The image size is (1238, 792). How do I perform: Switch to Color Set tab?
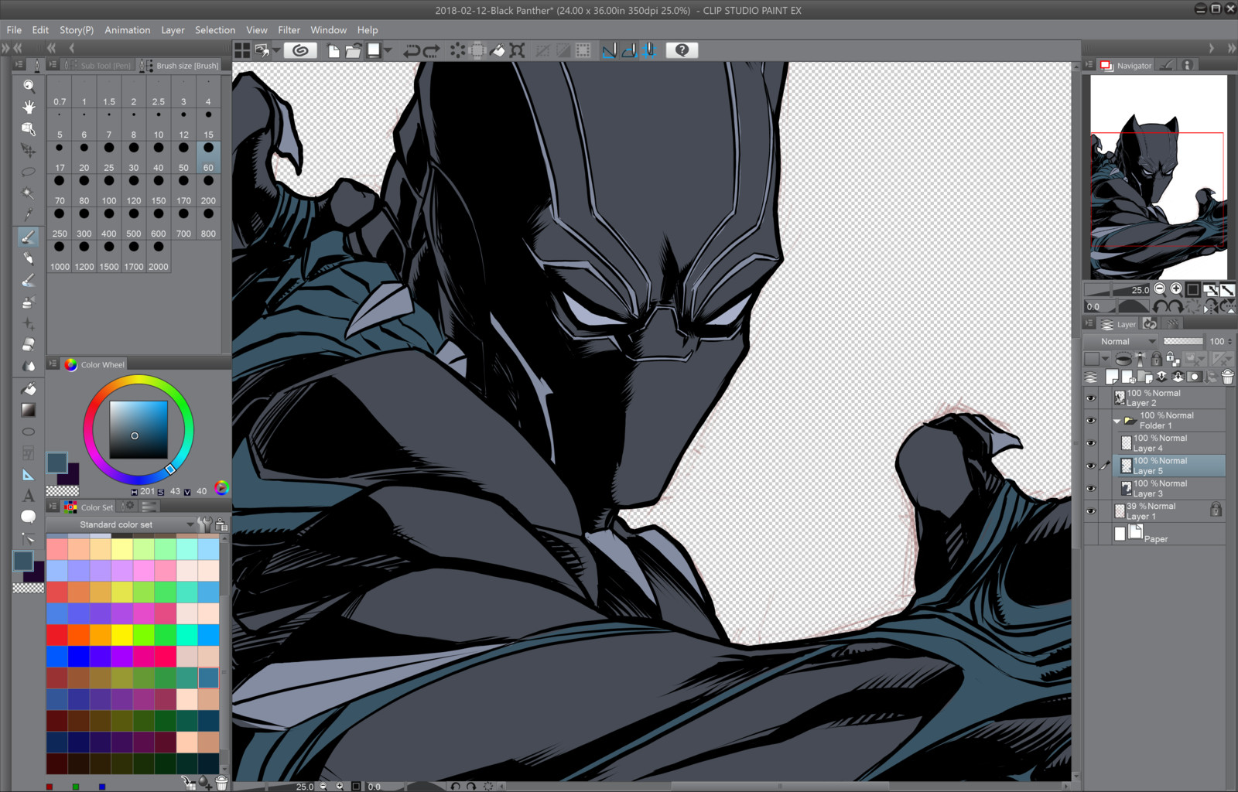click(90, 507)
